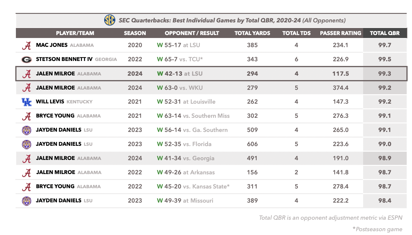
Task: Click the Kentucky logo beside Will Levis
Action: coord(27,102)
